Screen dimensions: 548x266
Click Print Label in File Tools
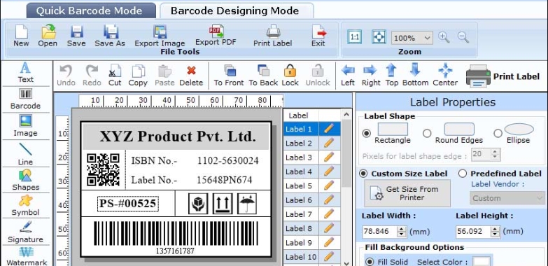273,36
